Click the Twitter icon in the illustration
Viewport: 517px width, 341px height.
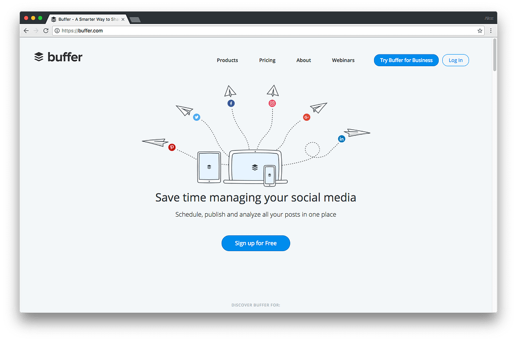196,117
